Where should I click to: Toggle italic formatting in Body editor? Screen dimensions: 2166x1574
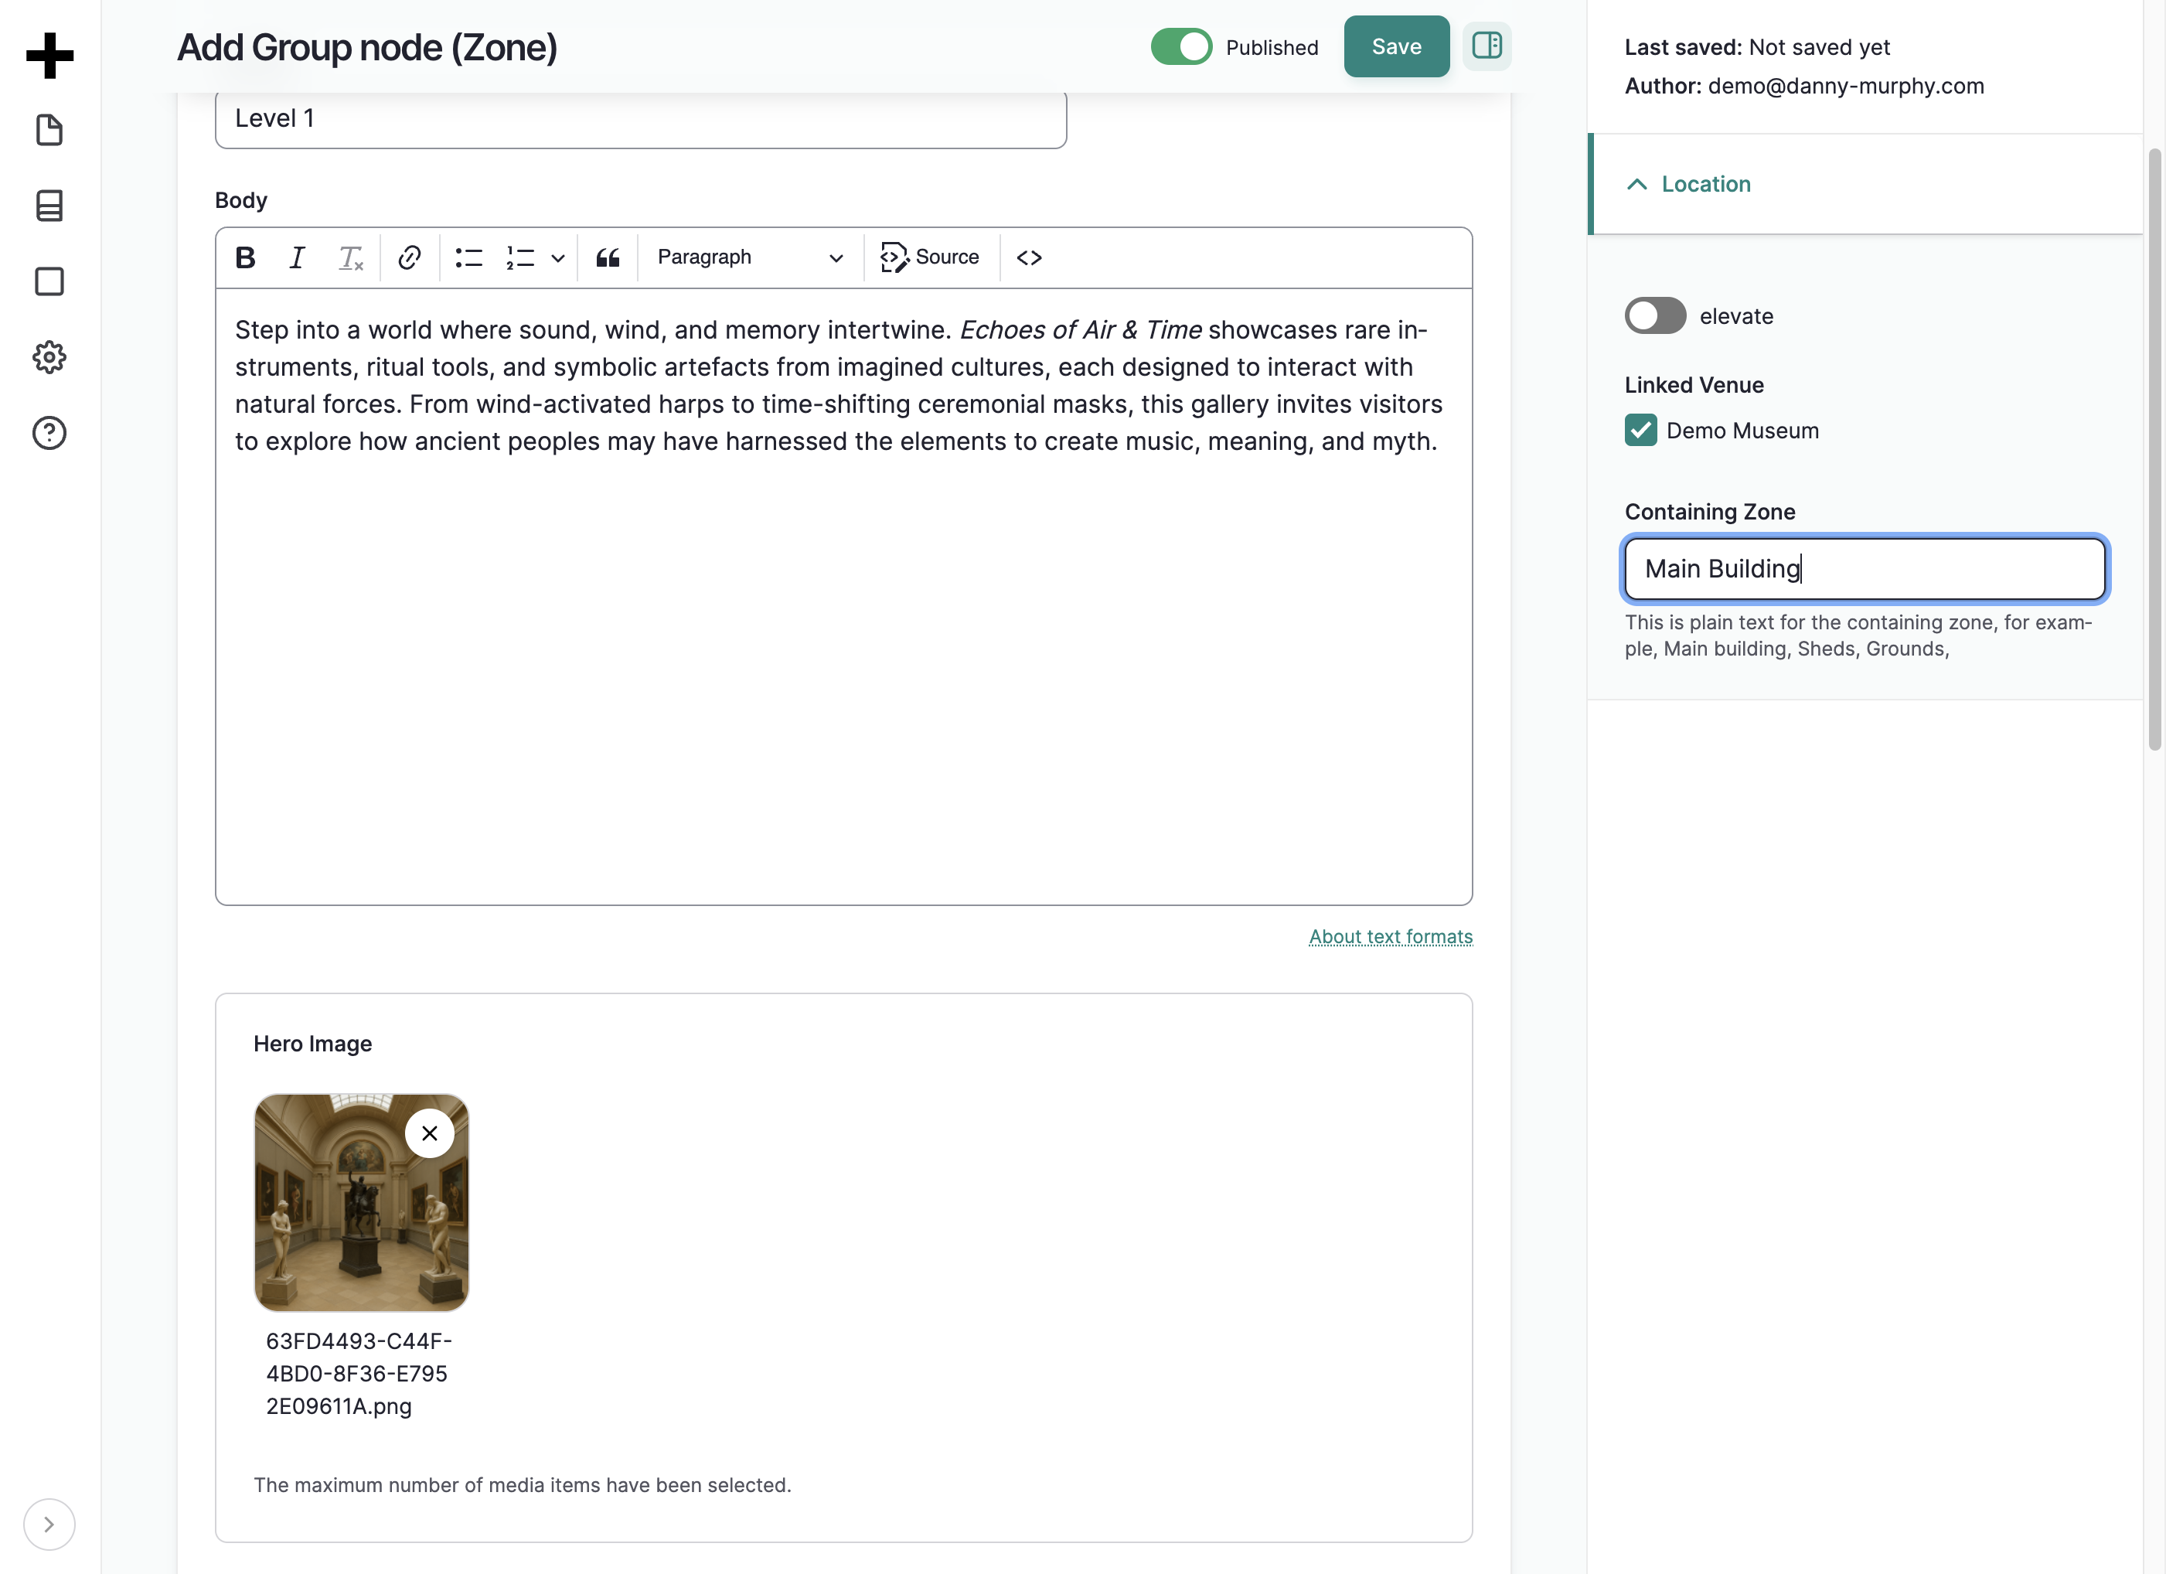[297, 258]
